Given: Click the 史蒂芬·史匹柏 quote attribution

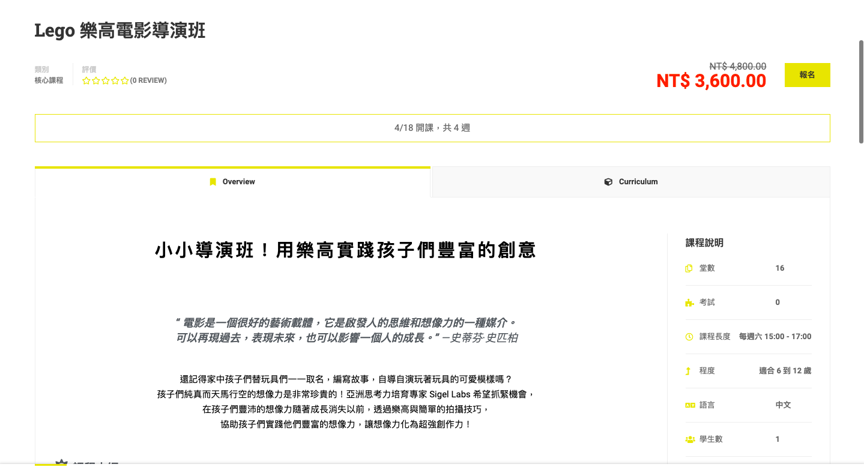Looking at the screenshot, I should point(483,338).
